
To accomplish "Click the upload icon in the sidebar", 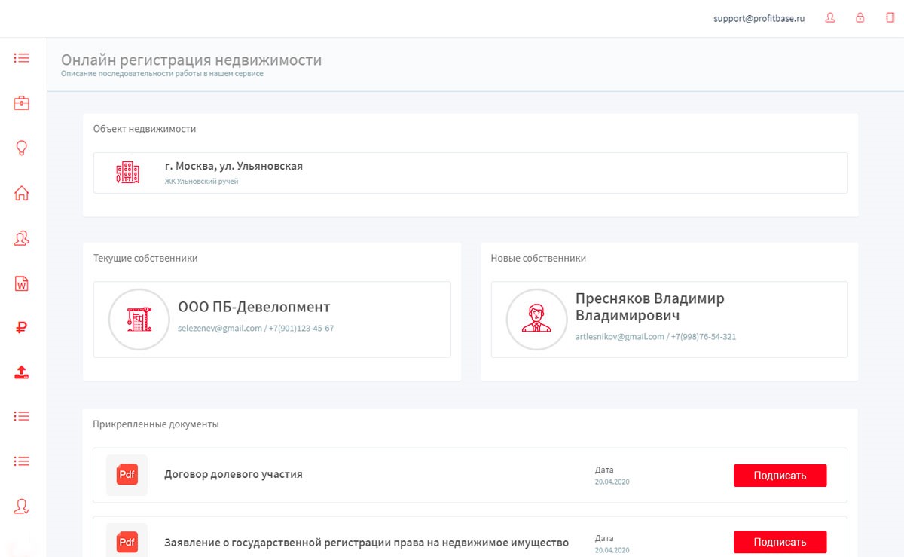I will pos(22,372).
